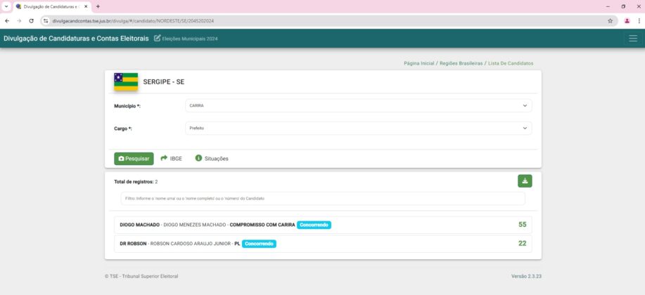Download the candidate list with the green button
Screen dimensions: 645x295
pyautogui.click(x=525, y=181)
